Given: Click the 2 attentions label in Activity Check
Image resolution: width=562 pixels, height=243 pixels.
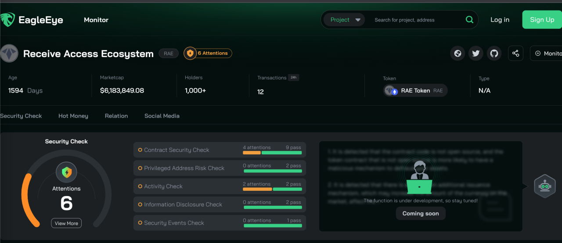Looking at the screenshot, I should point(257,184).
